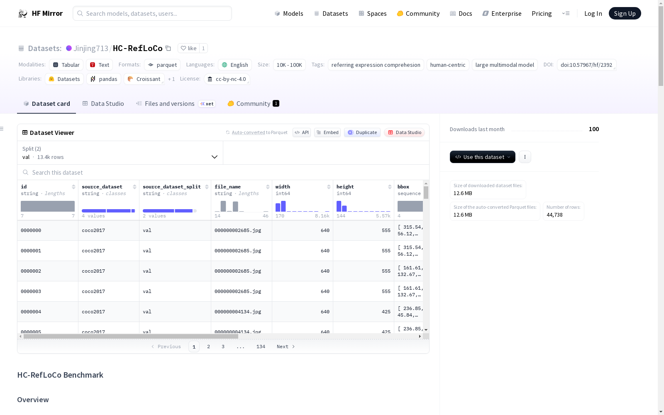Sort the file_name column
Viewport: 664px width, 415px height.
click(268, 187)
